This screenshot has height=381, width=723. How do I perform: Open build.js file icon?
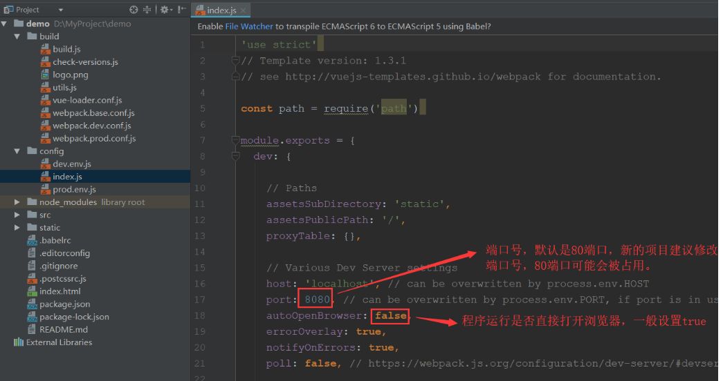click(45, 49)
